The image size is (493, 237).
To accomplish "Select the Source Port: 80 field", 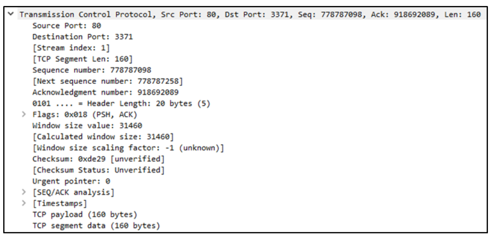I will click(x=67, y=26).
